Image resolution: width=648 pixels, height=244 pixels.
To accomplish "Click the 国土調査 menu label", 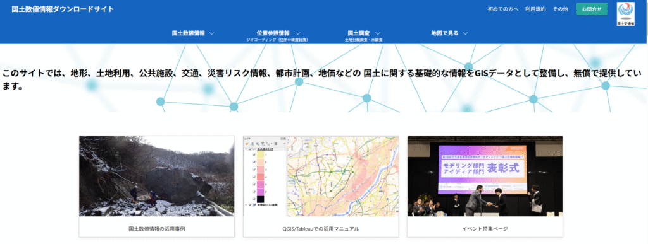I will click(359, 33).
